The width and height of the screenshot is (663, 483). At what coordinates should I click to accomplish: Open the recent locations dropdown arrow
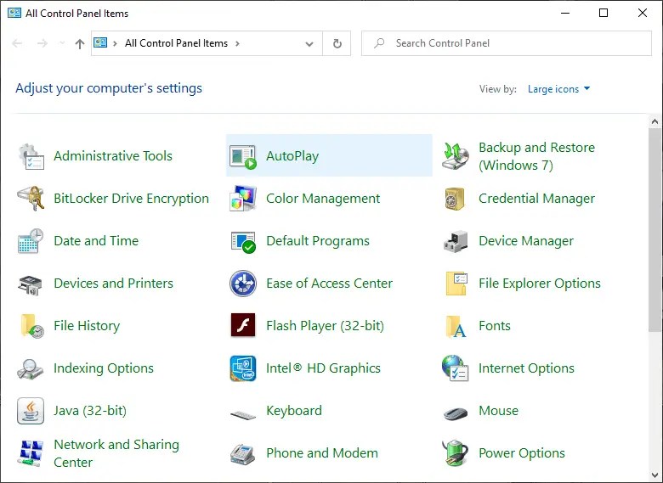[x=62, y=43]
